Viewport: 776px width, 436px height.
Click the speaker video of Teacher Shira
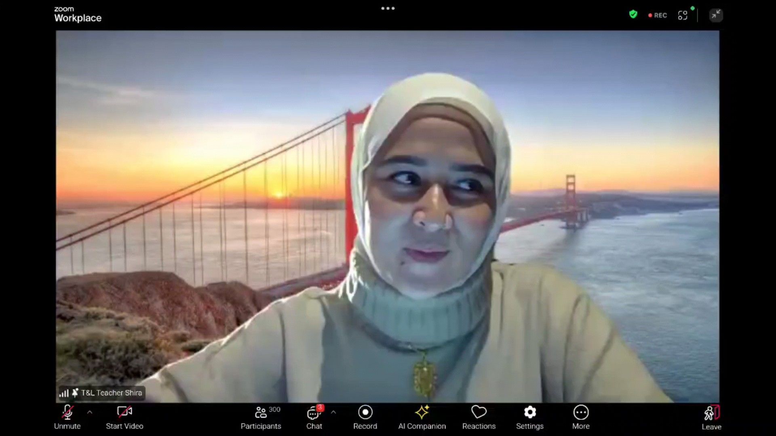pos(388,216)
